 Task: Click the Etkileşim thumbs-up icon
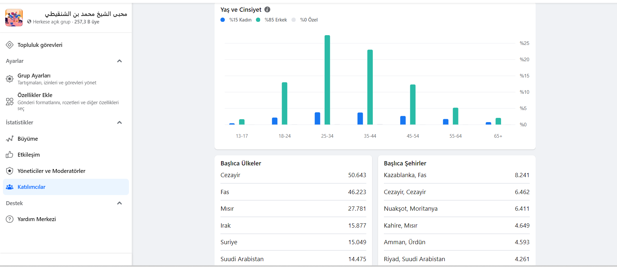coord(10,155)
